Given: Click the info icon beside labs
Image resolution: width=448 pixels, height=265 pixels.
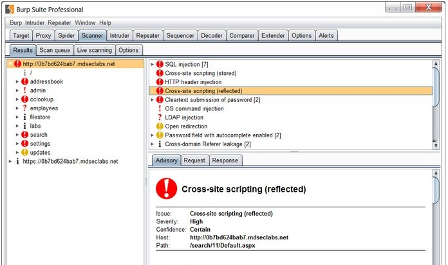Looking at the screenshot, I should [25, 126].
